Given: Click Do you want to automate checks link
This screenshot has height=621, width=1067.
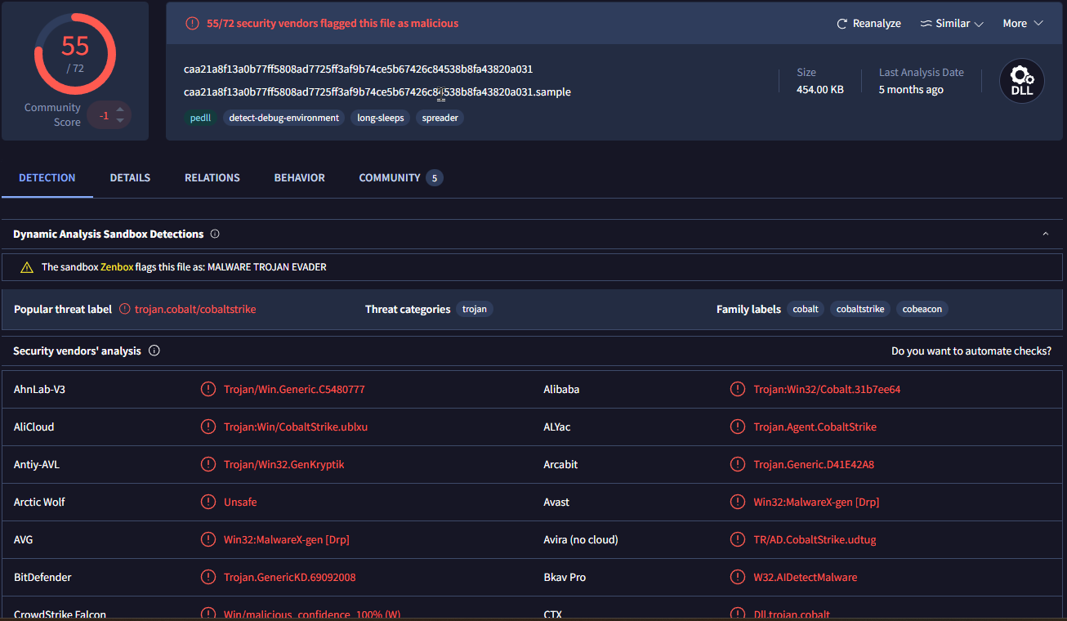Looking at the screenshot, I should pyautogui.click(x=971, y=351).
